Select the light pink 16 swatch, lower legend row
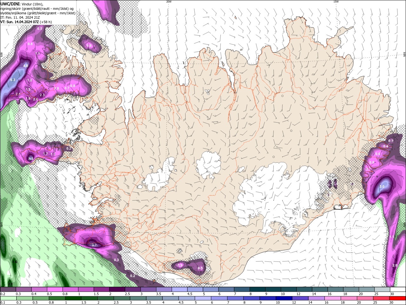406x305 pixels. [332, 298]
